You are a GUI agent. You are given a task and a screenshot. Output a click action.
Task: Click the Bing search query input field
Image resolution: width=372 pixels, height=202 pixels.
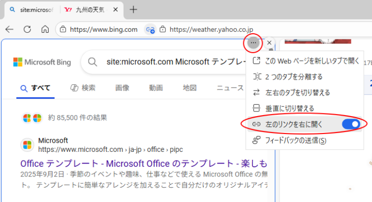[x=176, y=62]
